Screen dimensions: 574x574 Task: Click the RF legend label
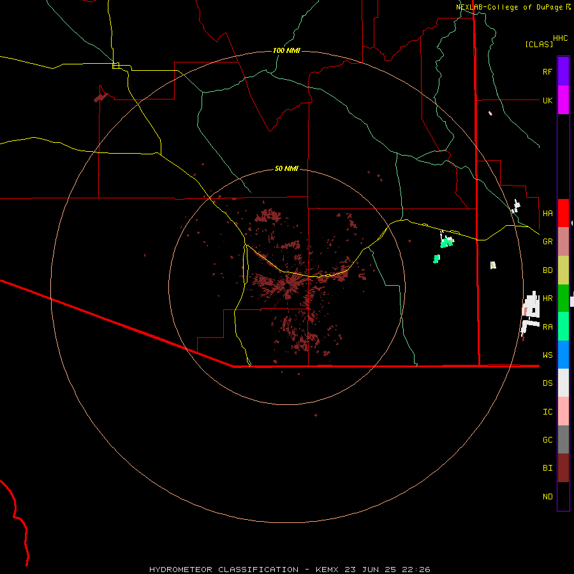point(547,71)
